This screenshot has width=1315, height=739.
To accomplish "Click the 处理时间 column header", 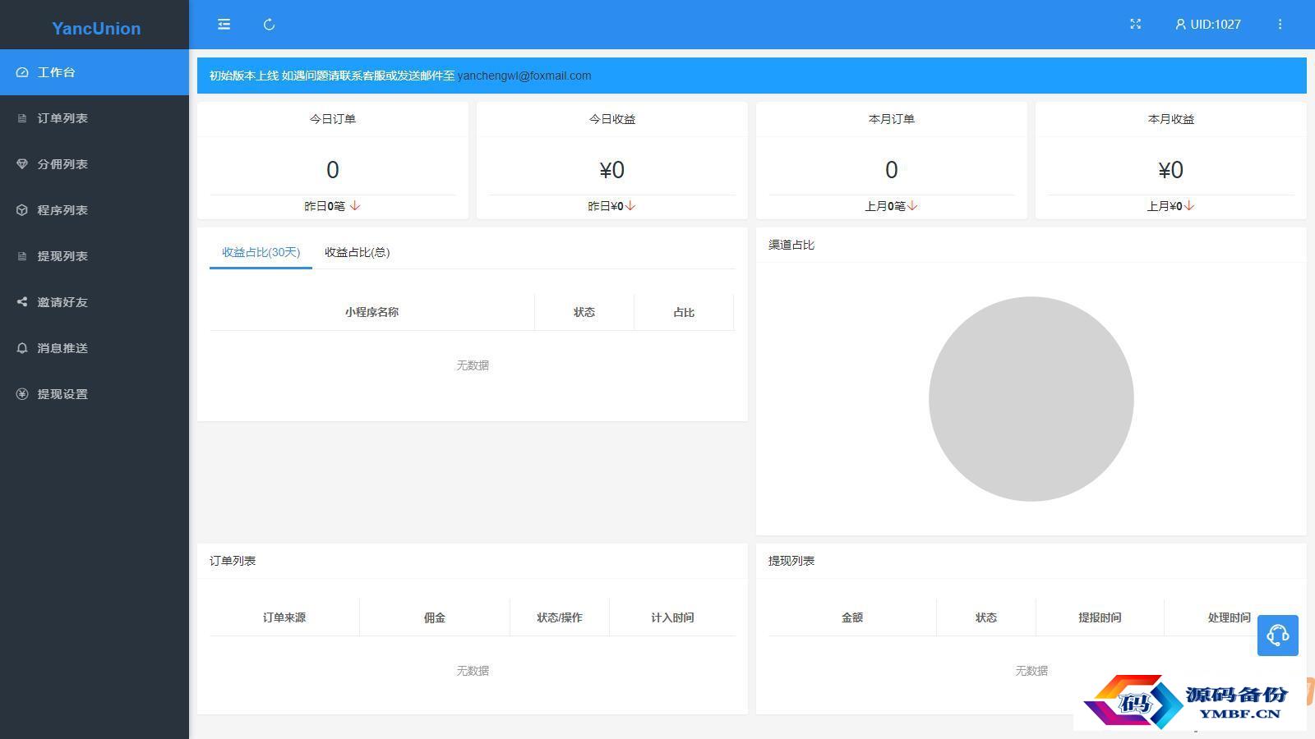I will click(x=1229, y=617).
